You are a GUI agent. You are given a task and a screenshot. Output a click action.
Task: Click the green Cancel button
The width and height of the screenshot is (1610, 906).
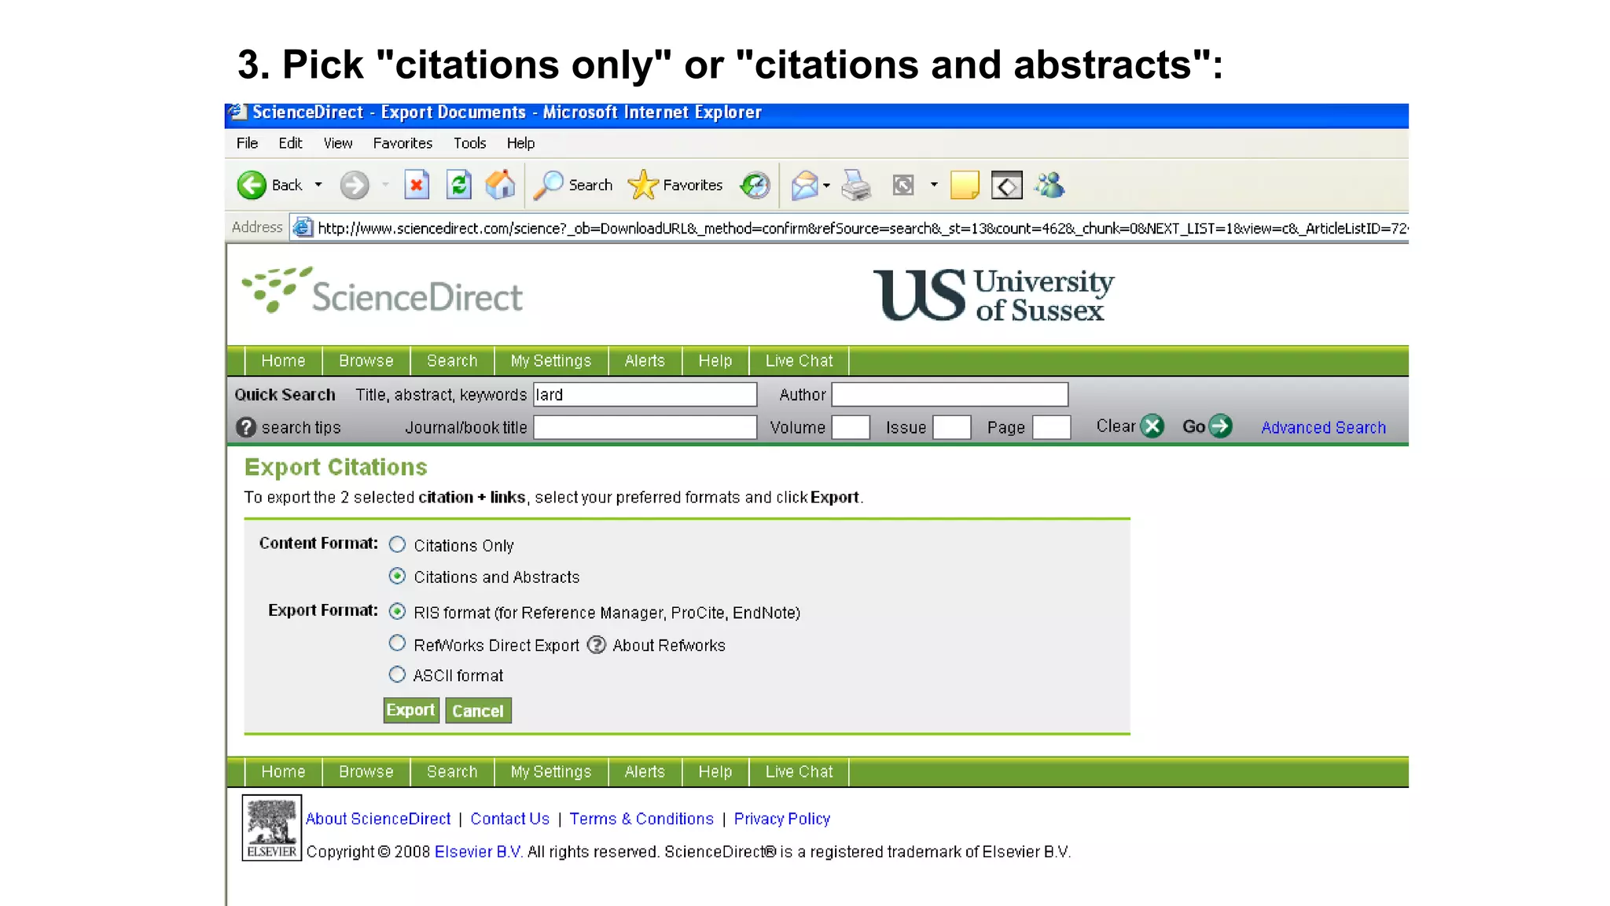click(x=478, y=710)
